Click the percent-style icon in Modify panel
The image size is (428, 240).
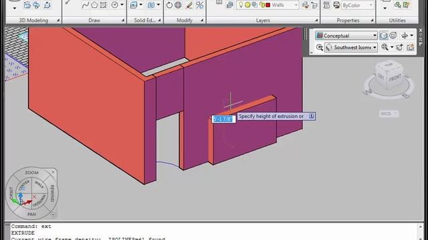pyautogui.click(x=199, y=5)
